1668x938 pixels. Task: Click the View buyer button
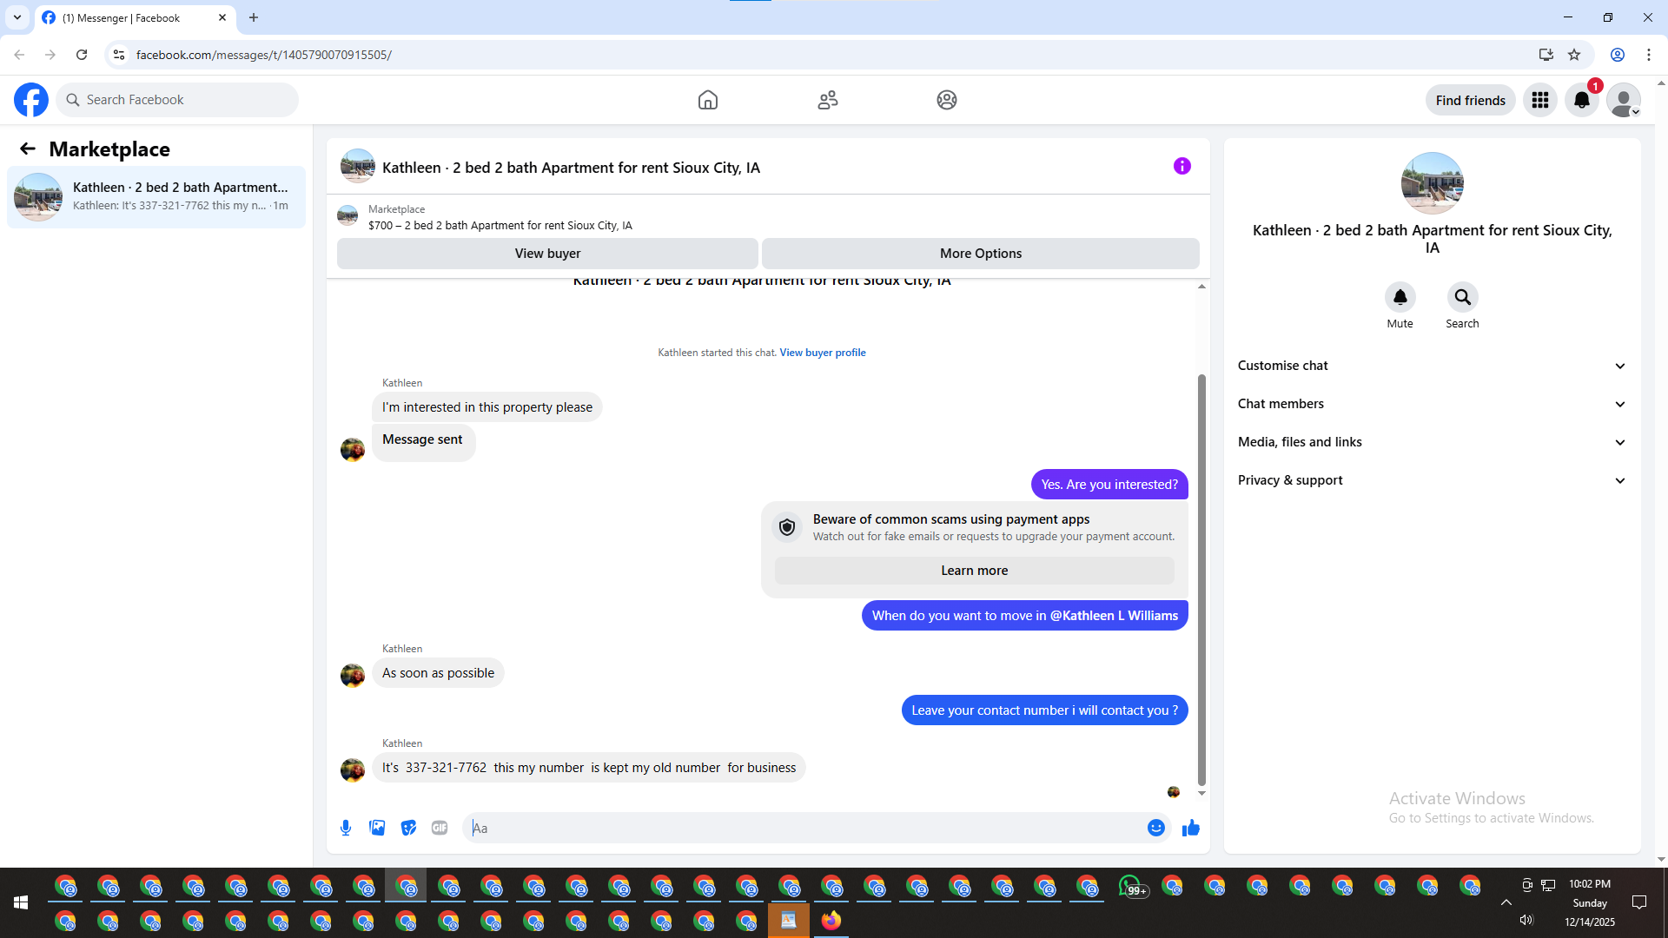pyautogui.click(x=547, y=254)
